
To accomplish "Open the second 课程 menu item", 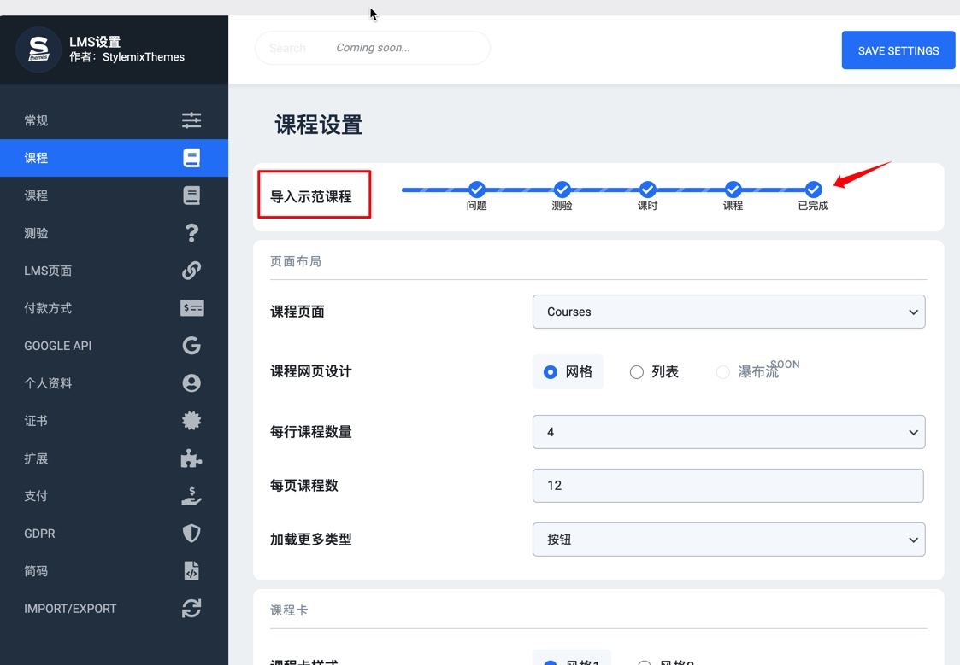I will tap(114, 195).
